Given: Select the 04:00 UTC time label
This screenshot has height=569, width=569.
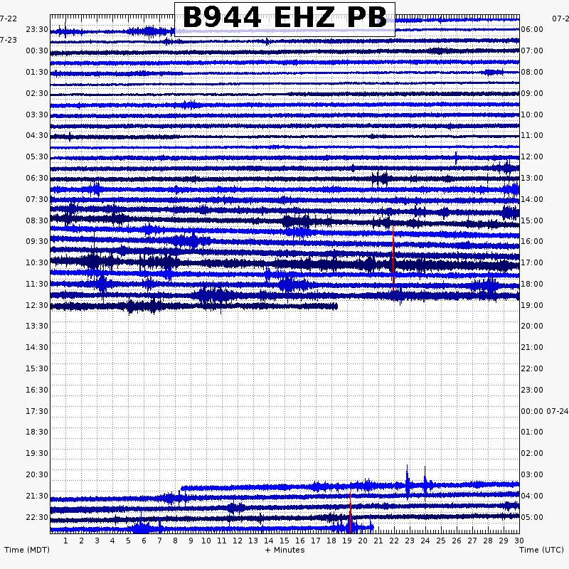Looking at the screenshot, I should click(x=532, y=496).
